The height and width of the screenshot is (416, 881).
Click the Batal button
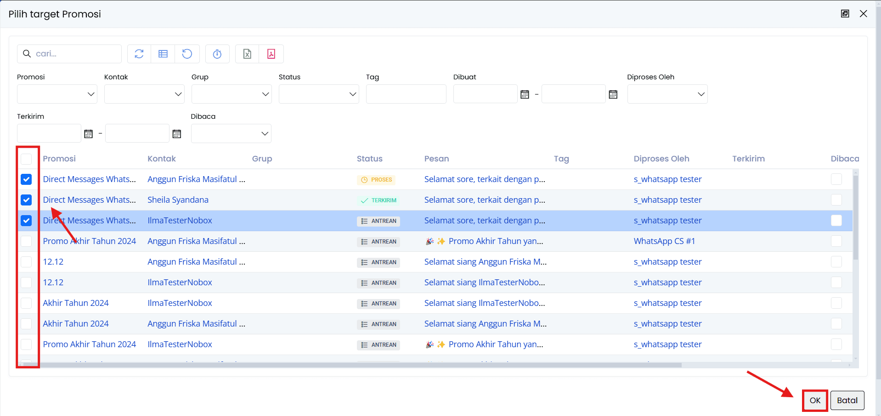coord(847,400)
